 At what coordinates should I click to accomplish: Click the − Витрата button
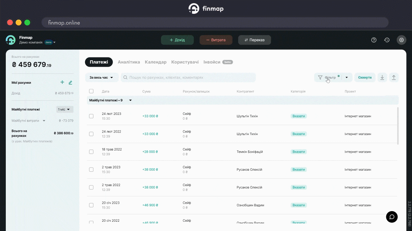pyautogui.click(x=216, y=40)
